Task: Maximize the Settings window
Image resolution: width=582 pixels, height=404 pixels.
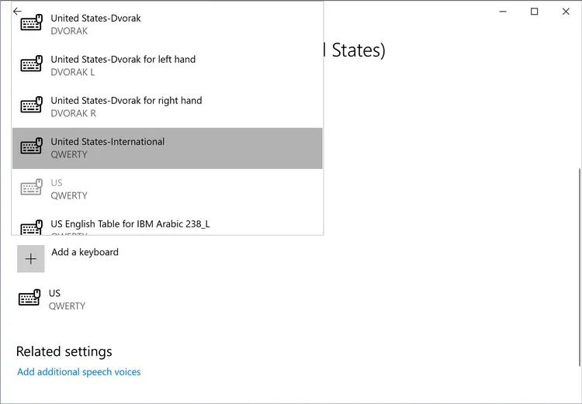Action: click(x=534, y=12)
